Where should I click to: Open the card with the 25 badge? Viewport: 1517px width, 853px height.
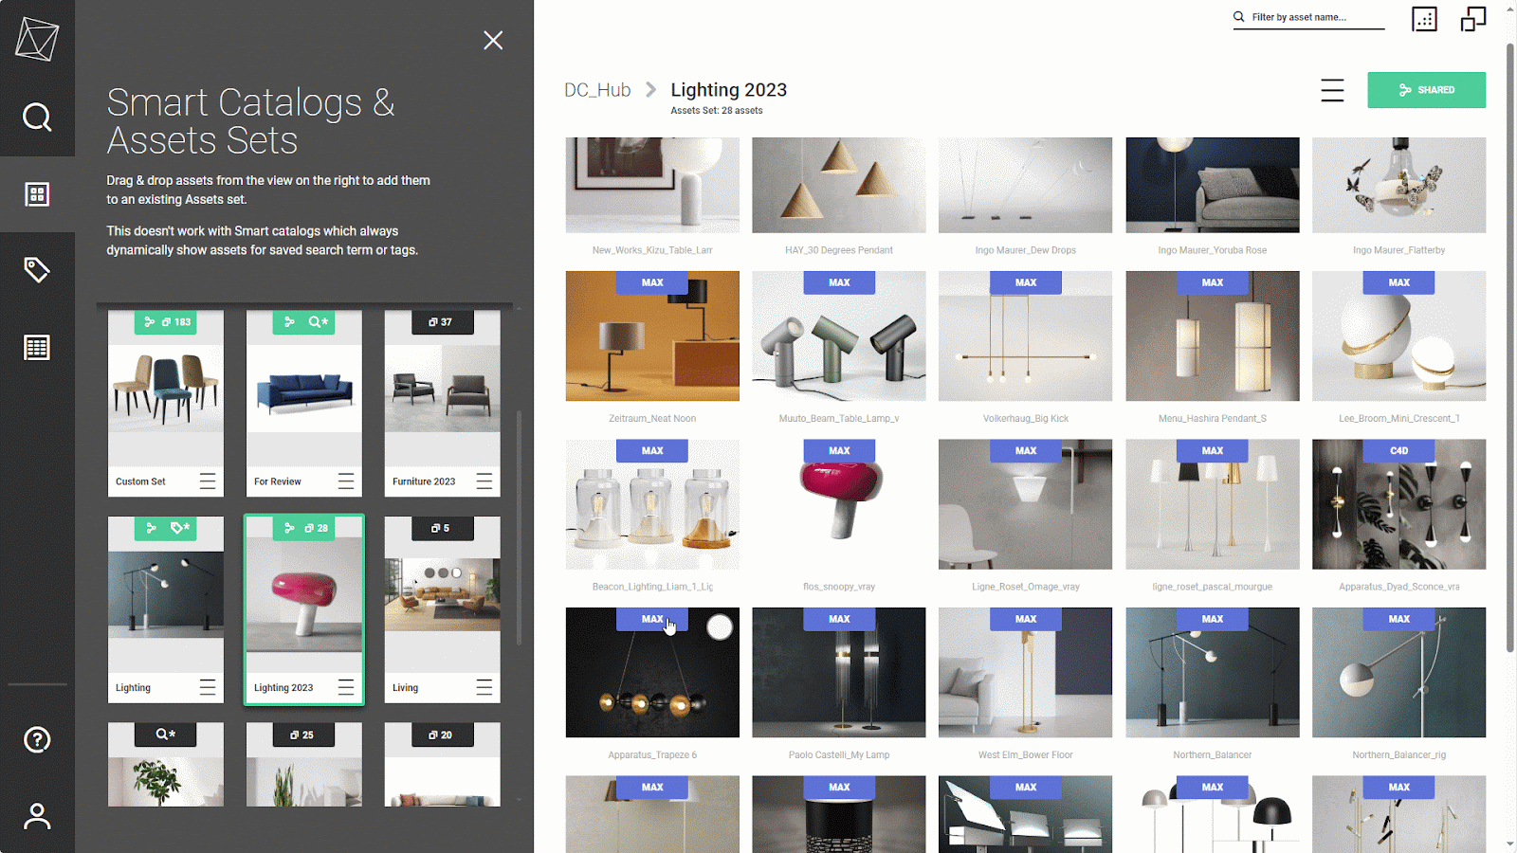[x=304, y=765]
